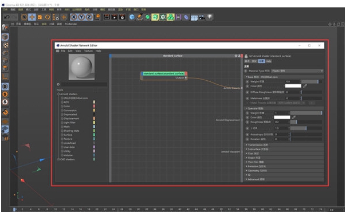Open the floor environment icon
Image resolution: width=346 pixels, height=212 pixels.
pyautogui.click(x=194, y=17)
